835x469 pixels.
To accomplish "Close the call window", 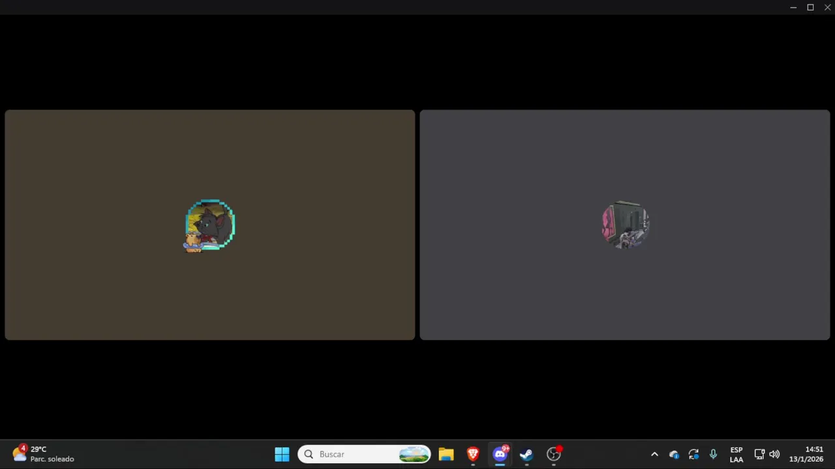I will coord(827,7).
